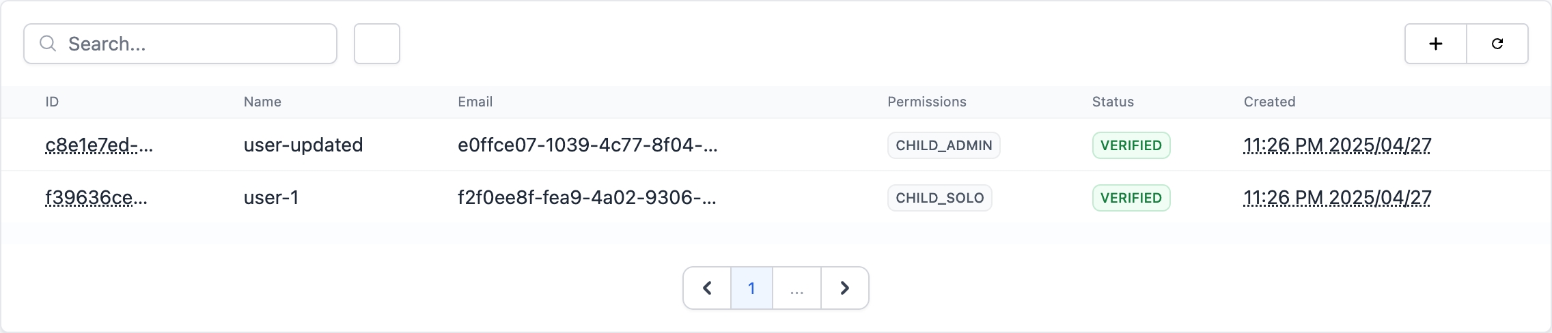Viewport: 1552px width, 333px height.
Task: Go to previous page with left chevron
Action: click(x=708, y=288)
